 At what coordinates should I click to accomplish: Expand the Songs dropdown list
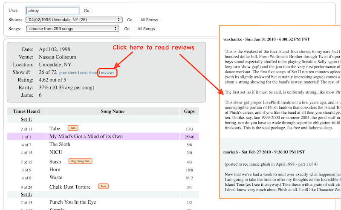coord(72,29)
